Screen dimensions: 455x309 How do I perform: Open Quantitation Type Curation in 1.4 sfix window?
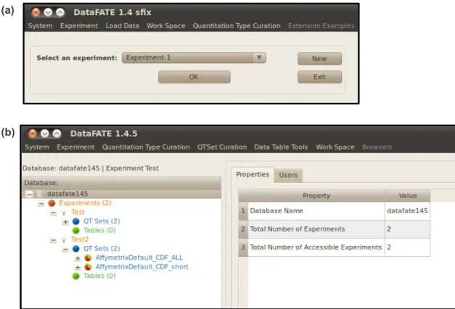click(x=237, y=26)
